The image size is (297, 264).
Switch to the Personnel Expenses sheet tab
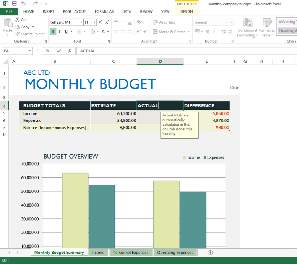[x=131, y=253]
